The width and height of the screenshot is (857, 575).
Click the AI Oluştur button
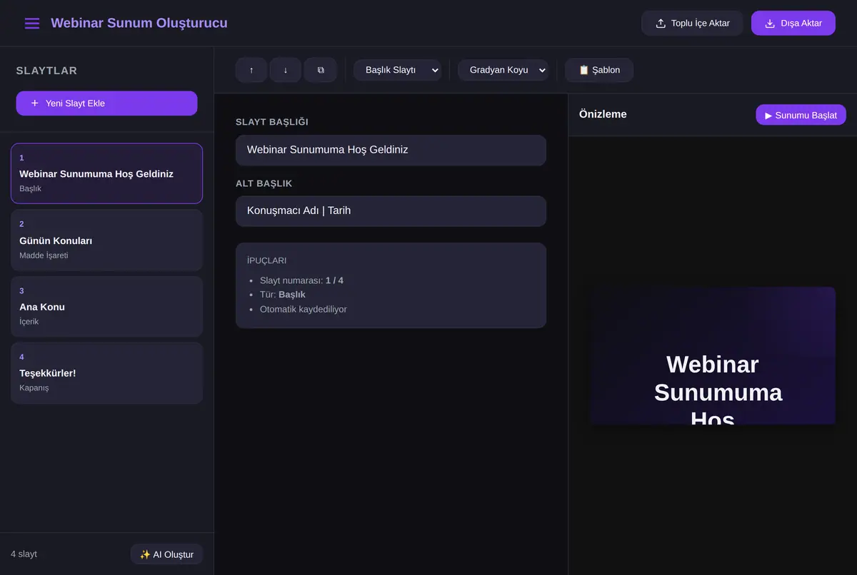click(166, 554)
